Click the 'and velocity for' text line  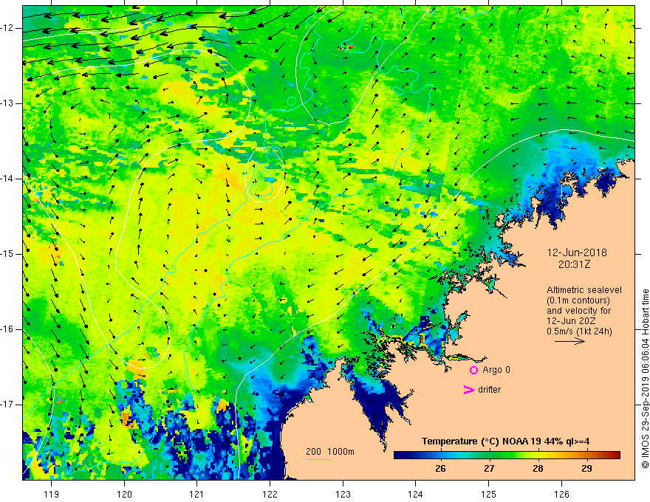(x=578, y=311)
